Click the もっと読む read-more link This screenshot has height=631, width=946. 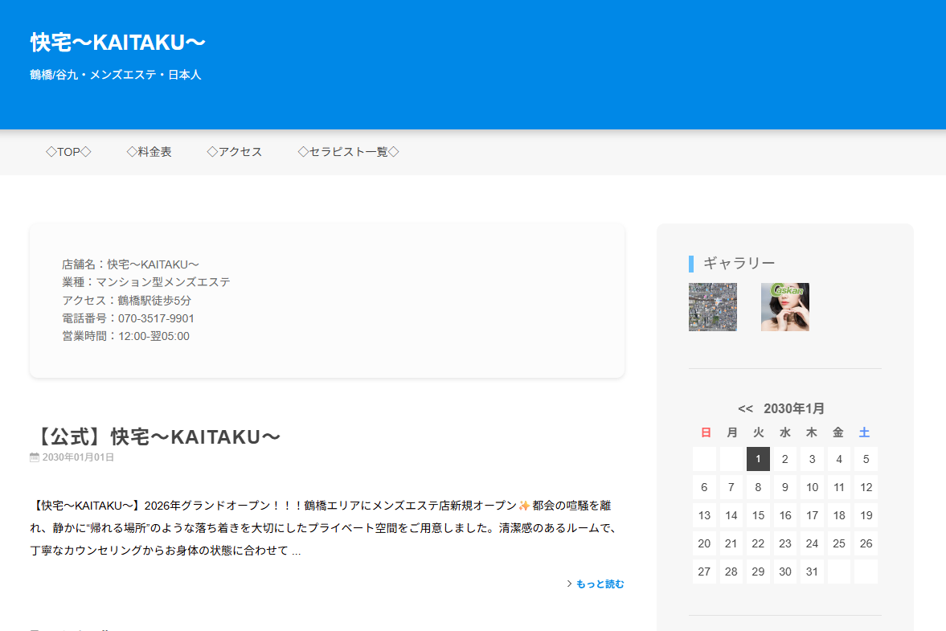coord(600,584)
